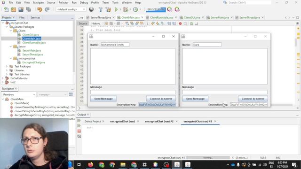Click the Encryption Key field in the right window
The width and height of the screenshot is (301, 169).
tap(249, 105)
